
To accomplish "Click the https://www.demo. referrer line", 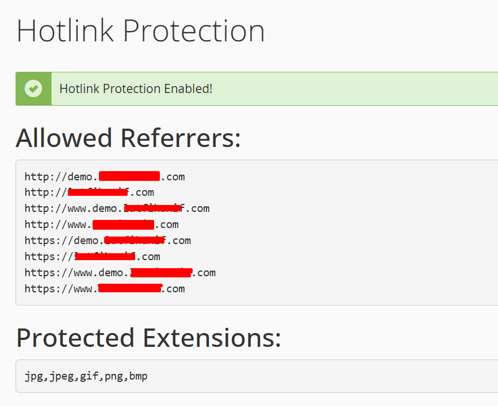I will pos(120,273).
